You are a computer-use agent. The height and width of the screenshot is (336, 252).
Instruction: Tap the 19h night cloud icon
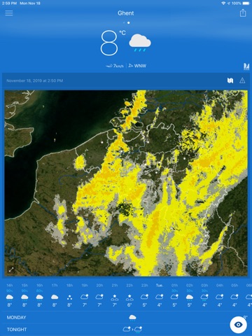[85, 297]
